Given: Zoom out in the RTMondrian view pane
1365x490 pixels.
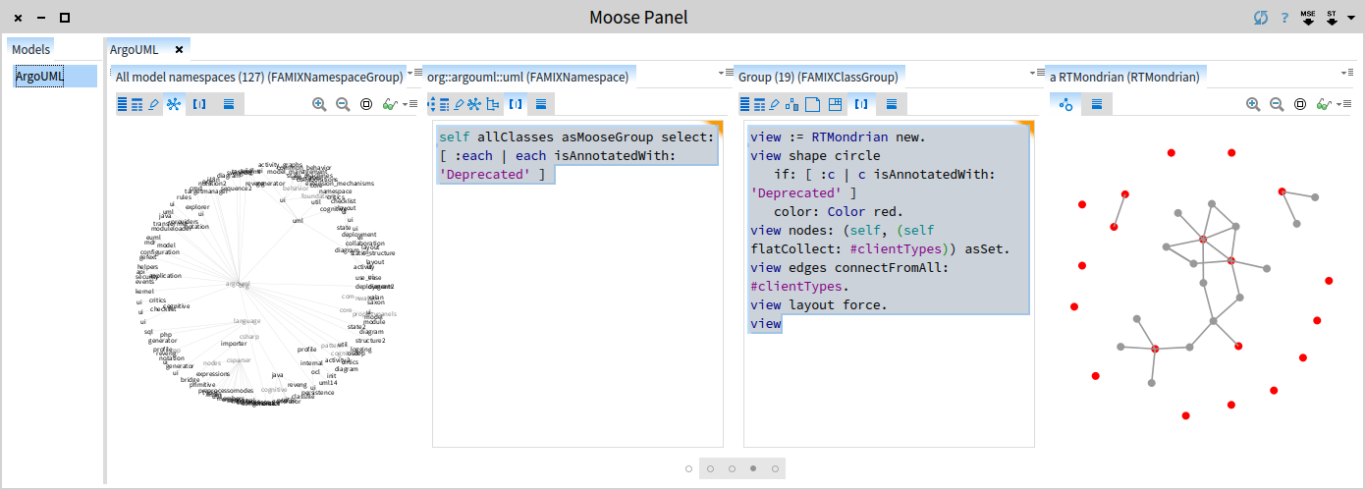Looking at the screenshot, I should (x=1277, y=104).
